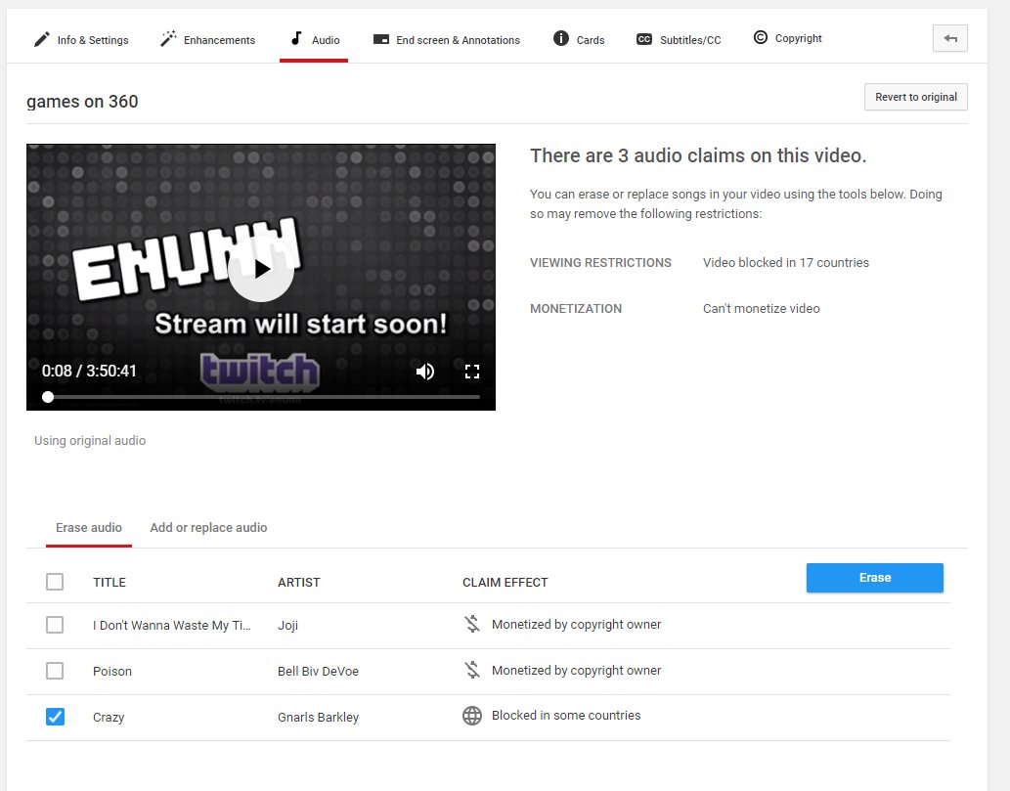The width and height of the screenshot is (1010, 791).
Task: Click the back arrow button
Action: pos(950,38)
